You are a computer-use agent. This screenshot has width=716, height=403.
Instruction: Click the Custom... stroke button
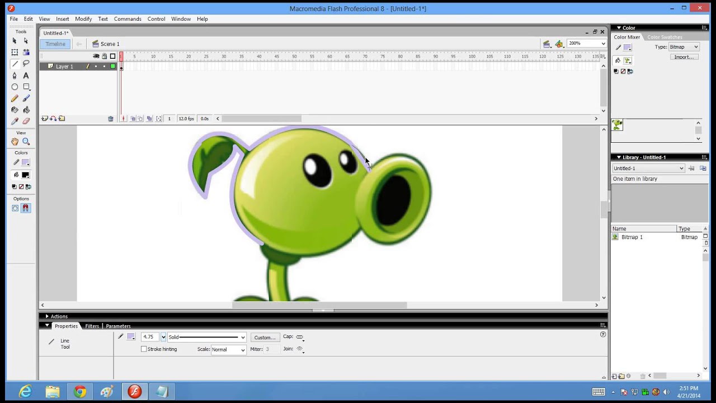click(x=265, y=338)
